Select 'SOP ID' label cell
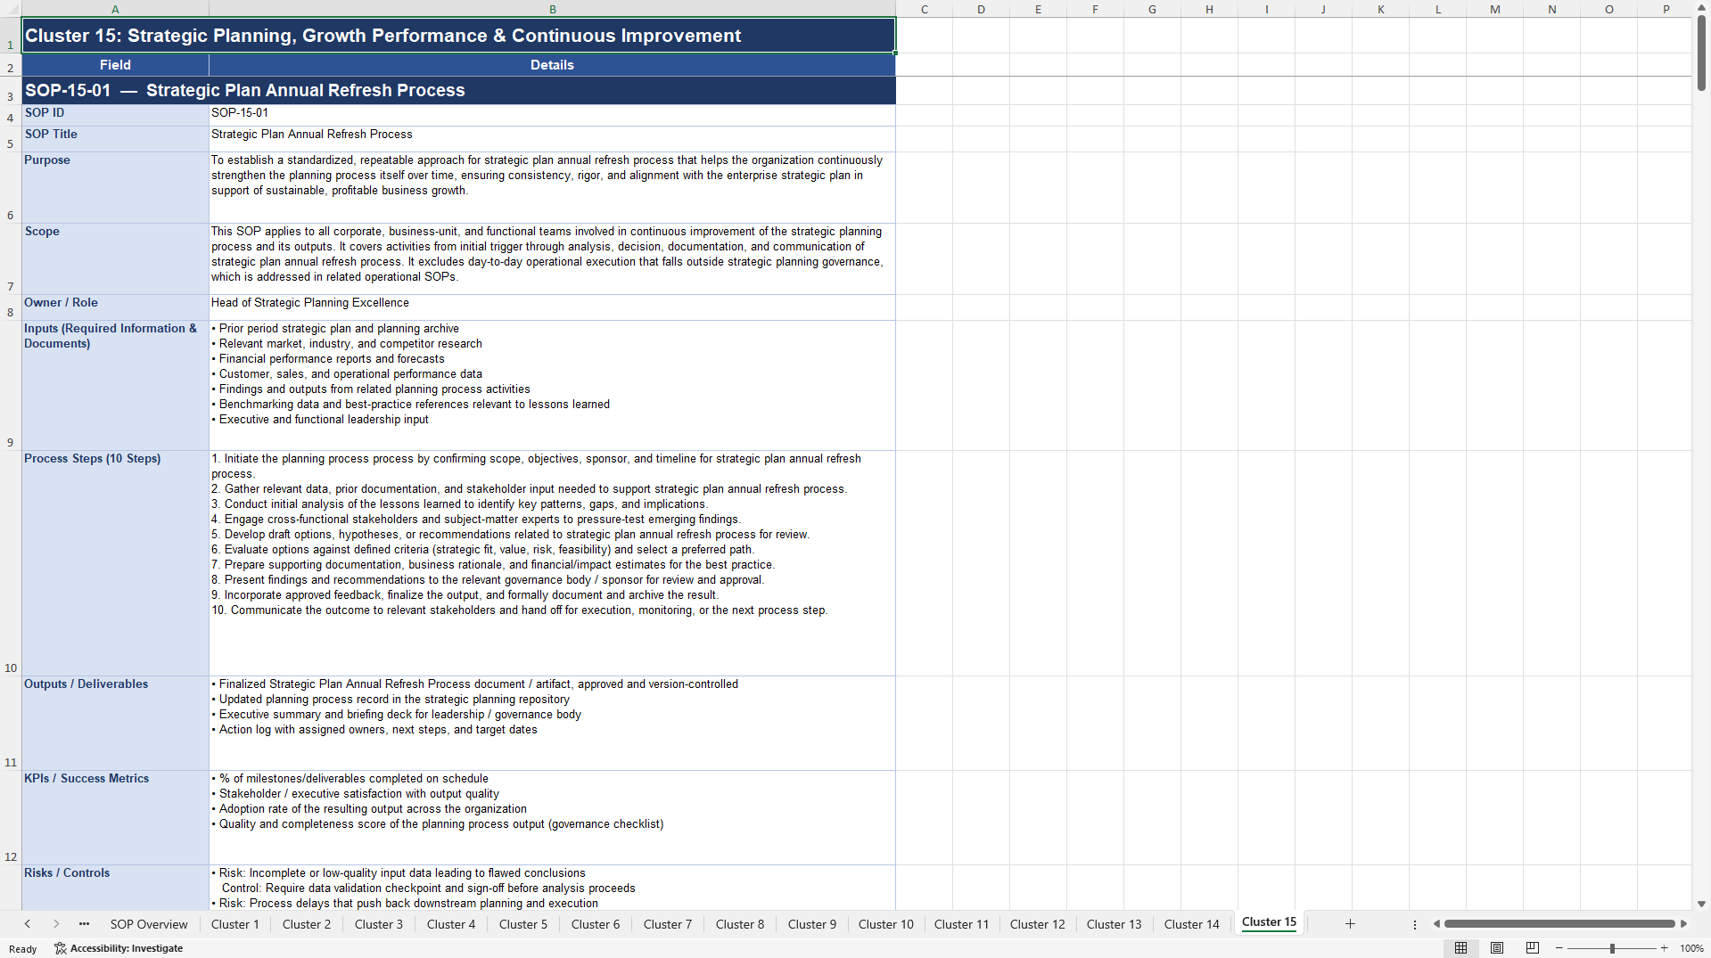 (115, 115)
